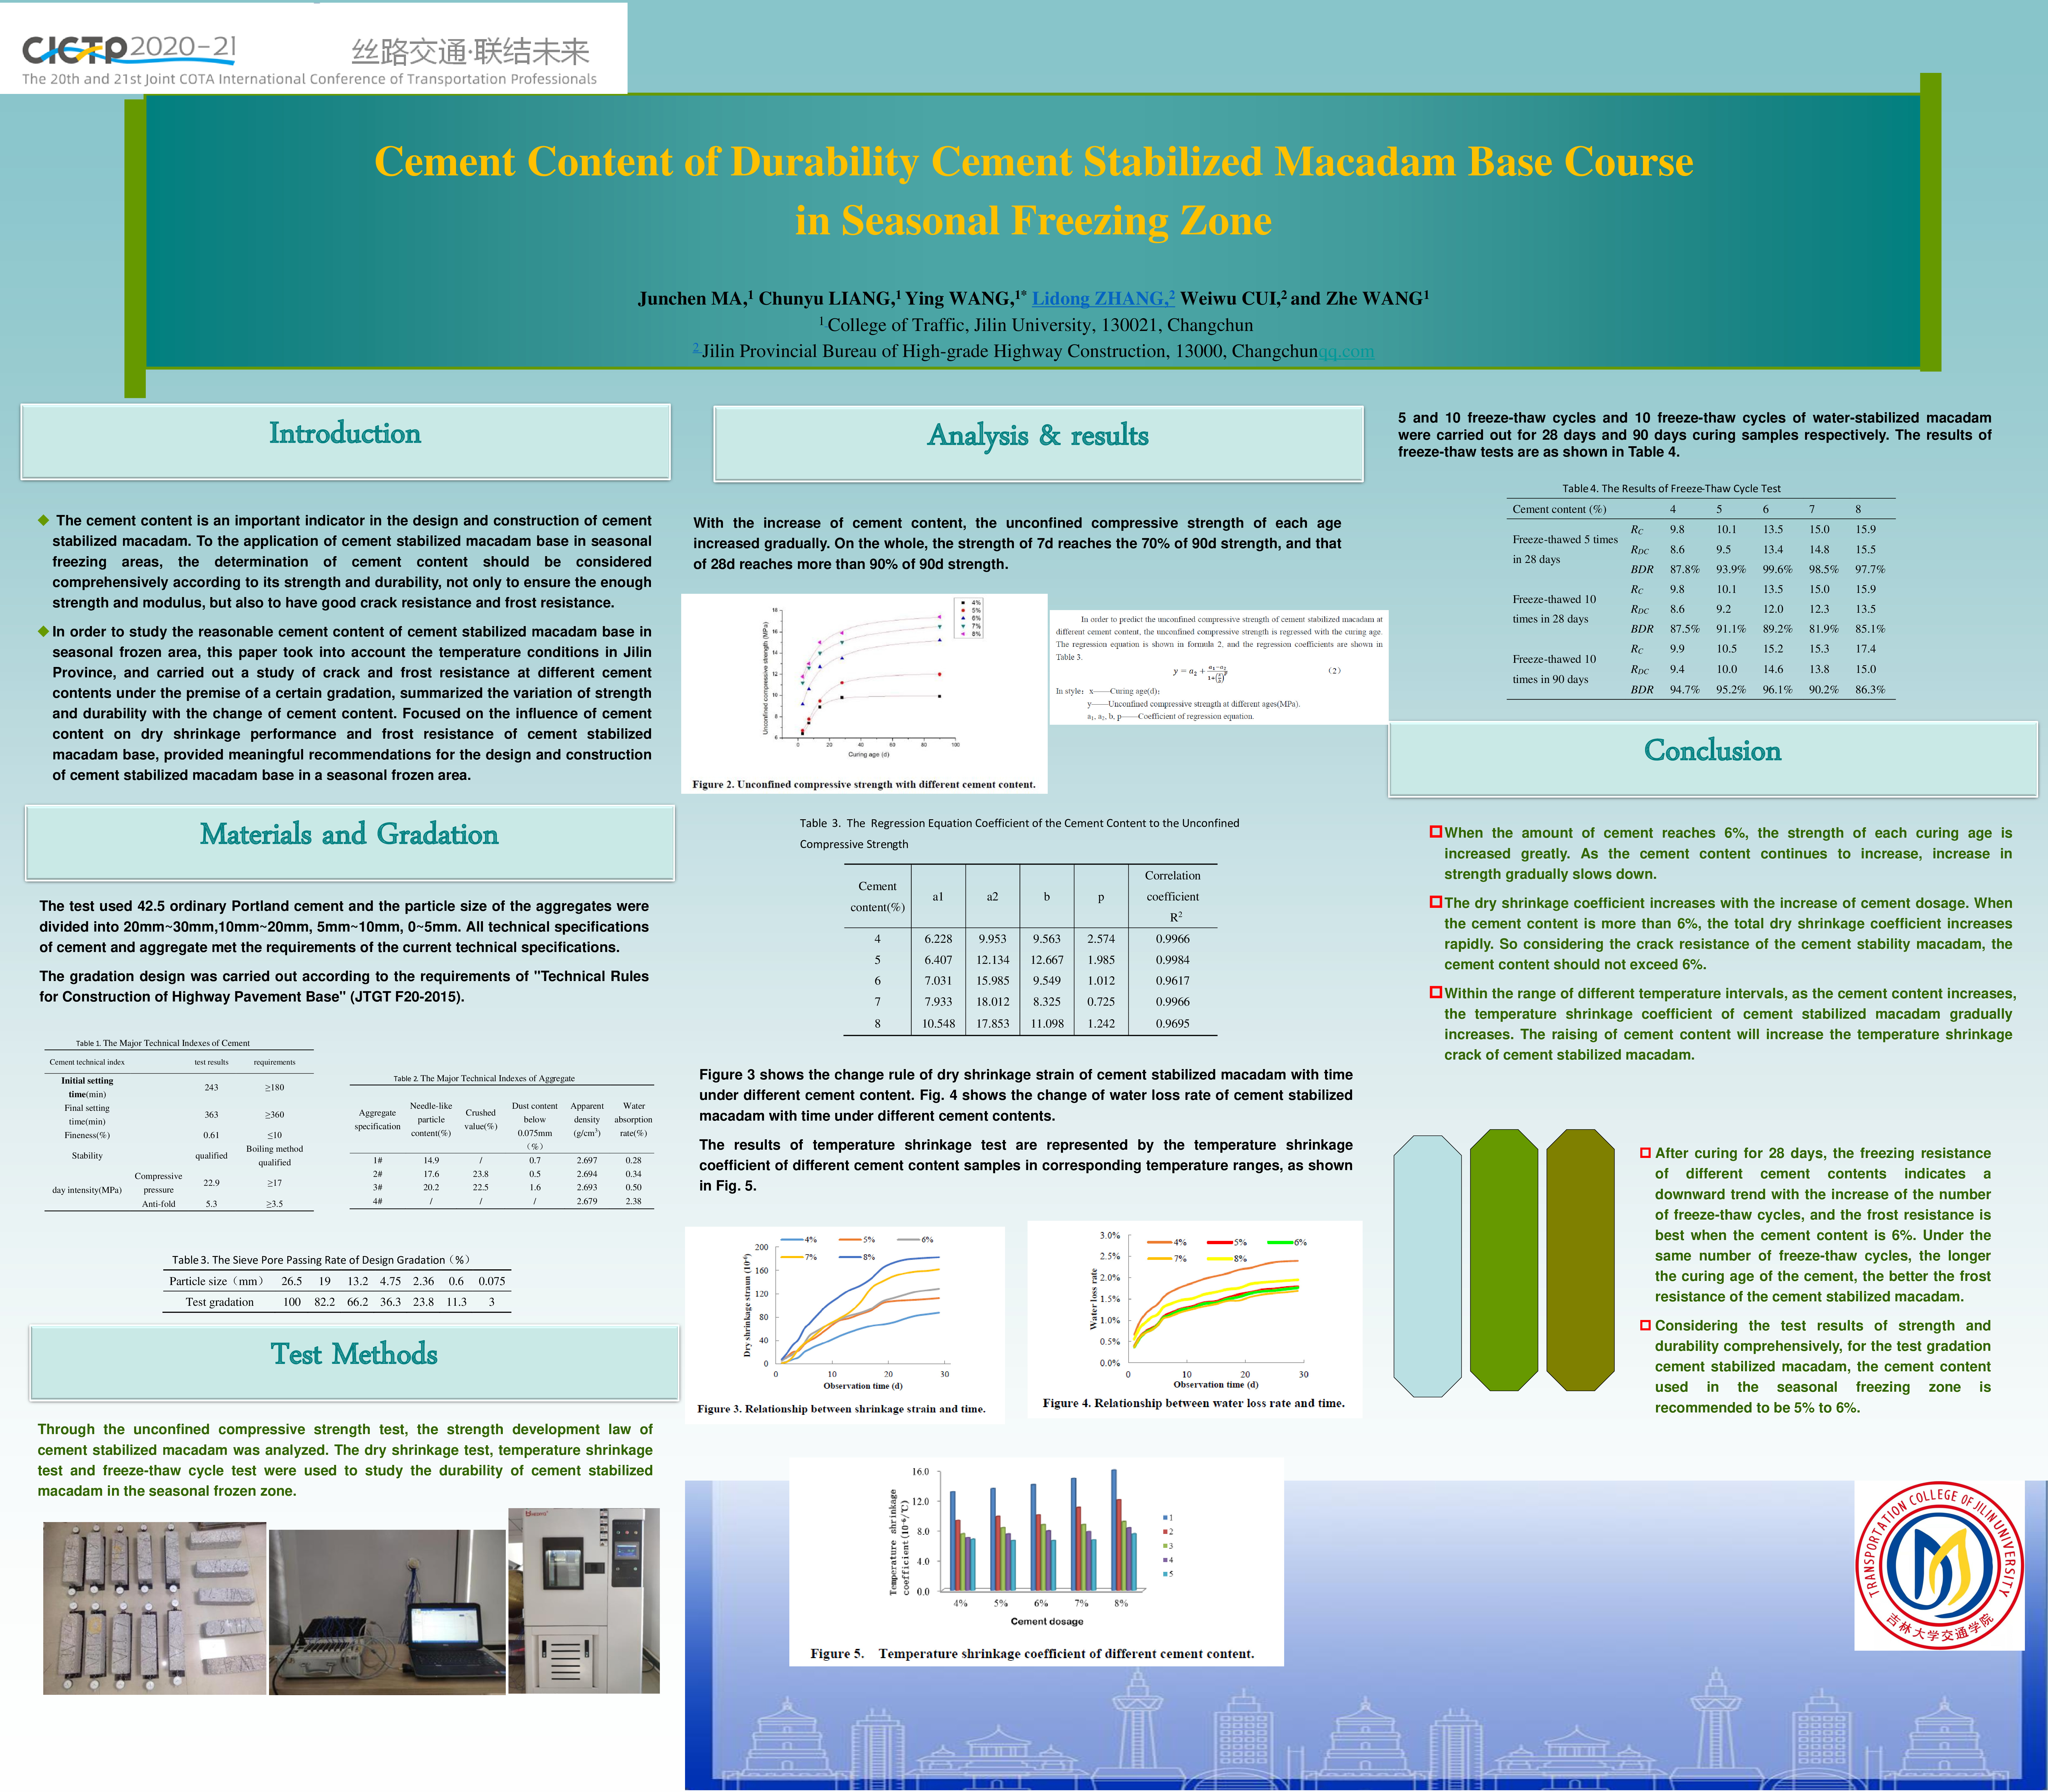2048x1792 pixels.
Task: Click 'Crushed value(%)' column header in Table 2
Action: pos(480,1119)
